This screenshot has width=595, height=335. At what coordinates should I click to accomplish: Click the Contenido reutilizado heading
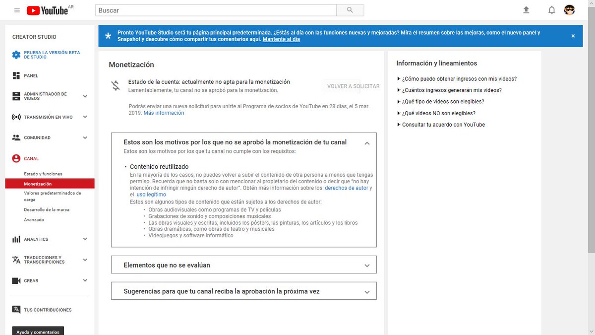point(159,167)
